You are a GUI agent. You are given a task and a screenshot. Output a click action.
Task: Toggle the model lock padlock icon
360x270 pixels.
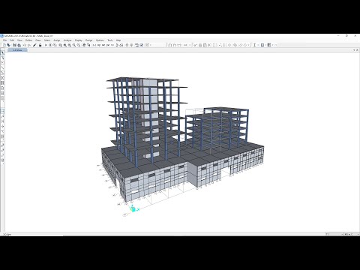[x=40, y=45]
